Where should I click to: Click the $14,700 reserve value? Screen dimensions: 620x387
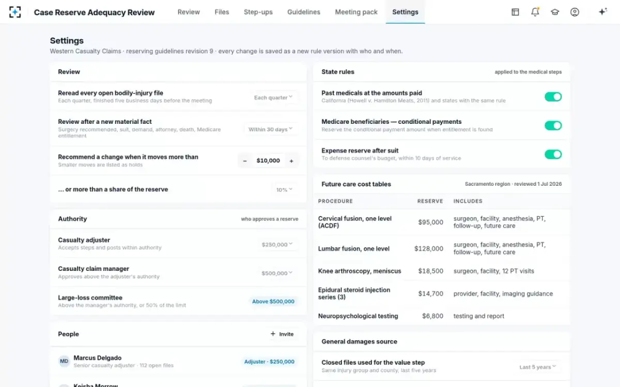click(x=431, y=294)
